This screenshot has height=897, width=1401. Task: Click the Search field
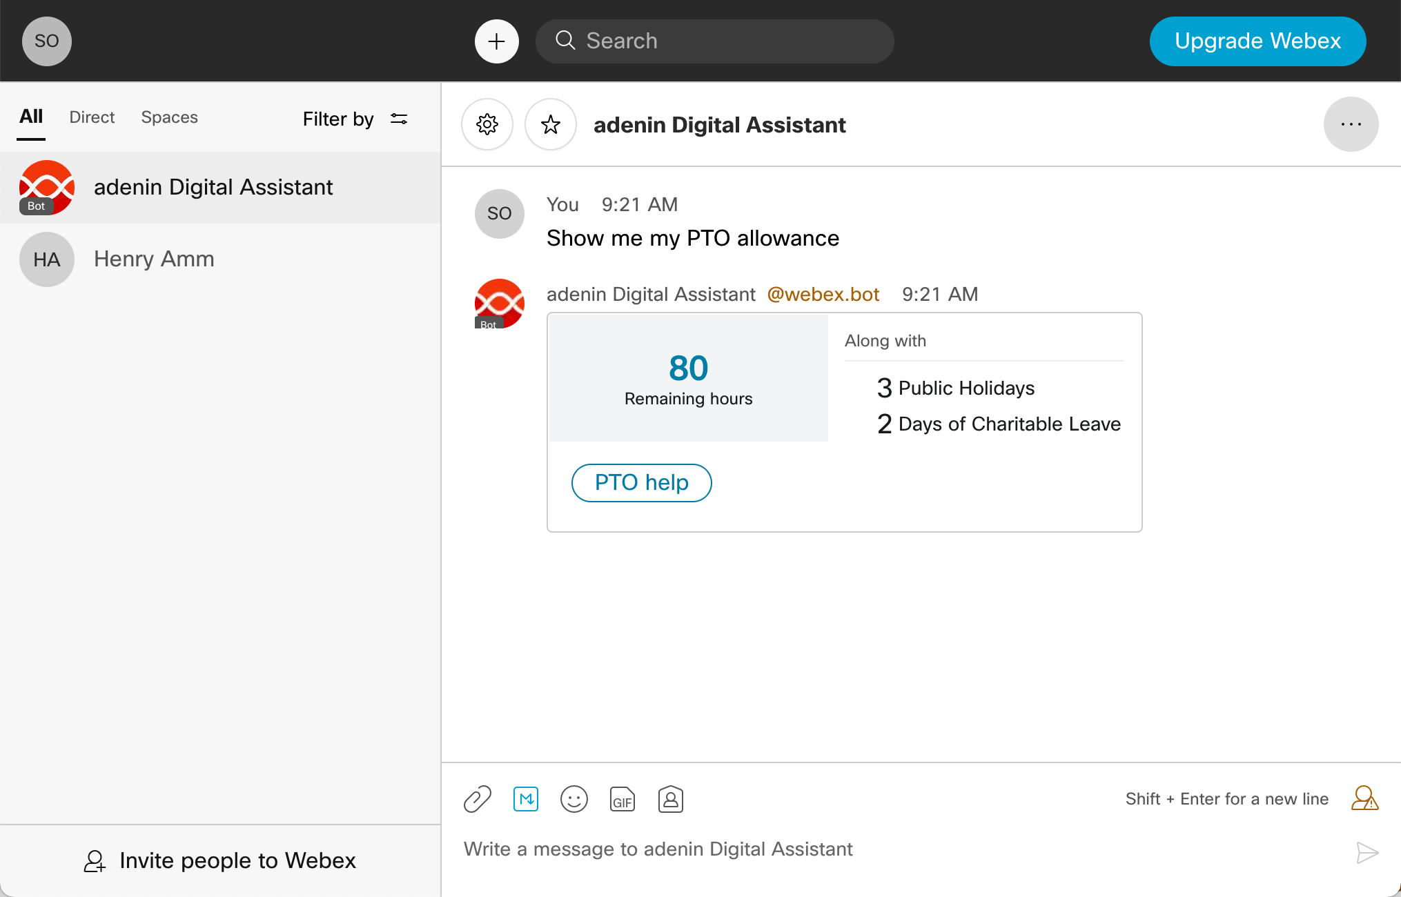(715, 41)
